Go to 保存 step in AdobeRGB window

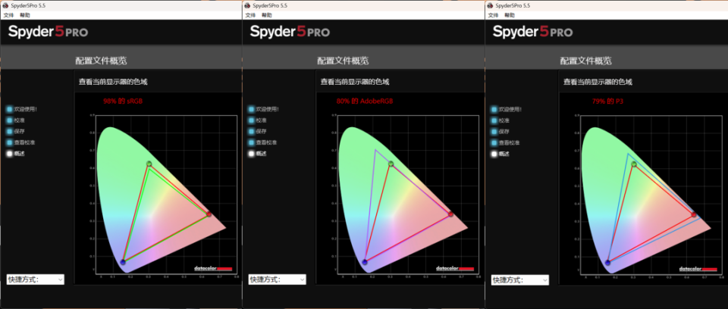(x=259, y=131)
